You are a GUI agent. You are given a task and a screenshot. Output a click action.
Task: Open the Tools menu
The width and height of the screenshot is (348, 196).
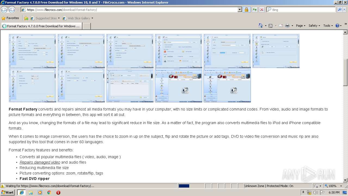pyautogui.click(x=328, y=26)
